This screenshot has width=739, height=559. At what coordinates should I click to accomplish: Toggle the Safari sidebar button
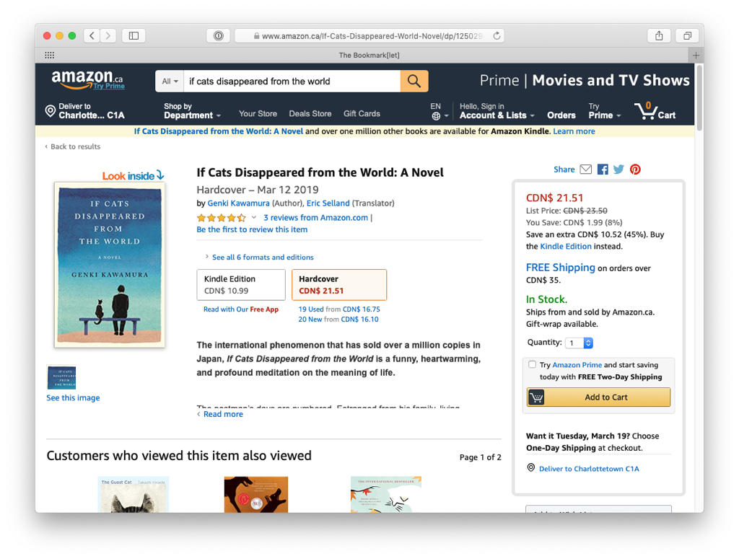point(134,36)
